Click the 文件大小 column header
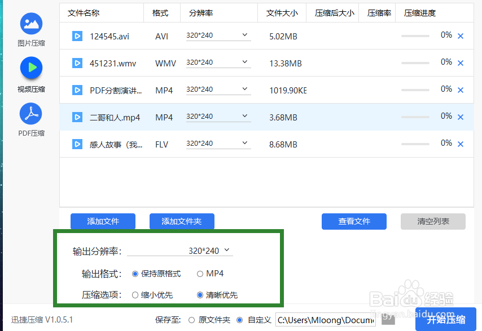Screen dimensions: 482x331 coord(282,13)
